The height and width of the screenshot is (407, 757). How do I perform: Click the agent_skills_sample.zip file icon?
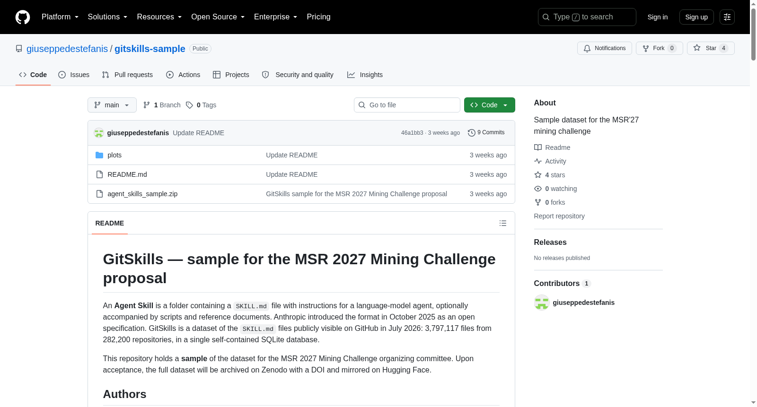click(x=99, y=194)
